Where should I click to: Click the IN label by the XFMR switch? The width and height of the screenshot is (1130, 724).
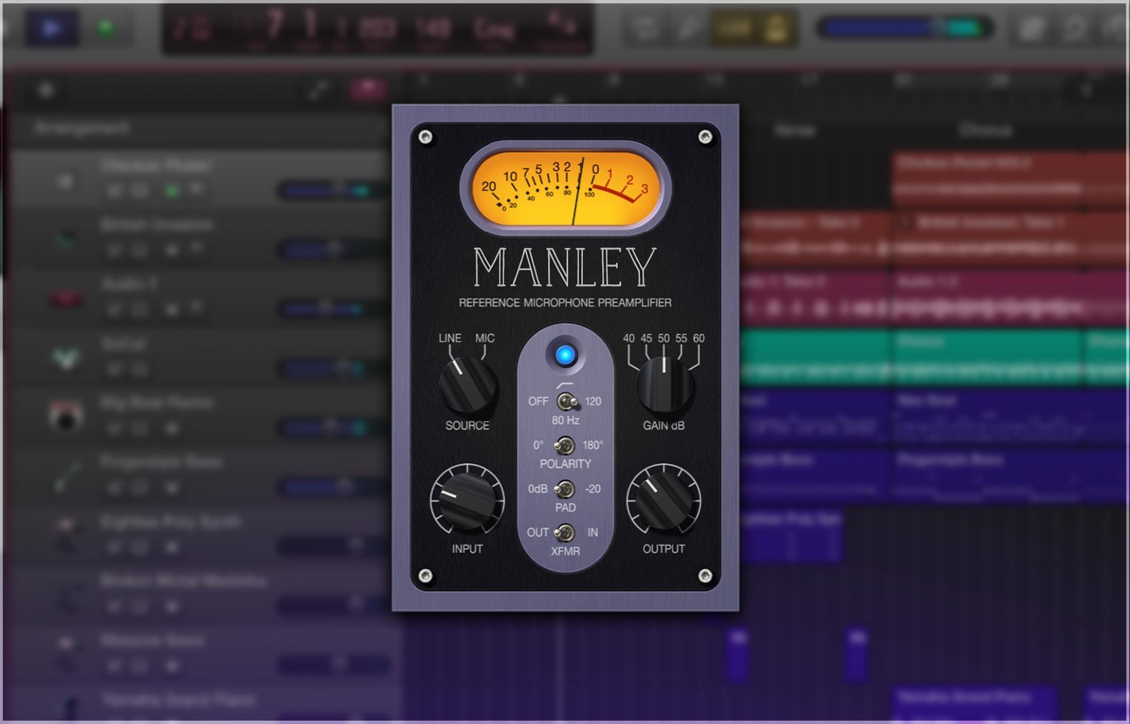(593, 532)
